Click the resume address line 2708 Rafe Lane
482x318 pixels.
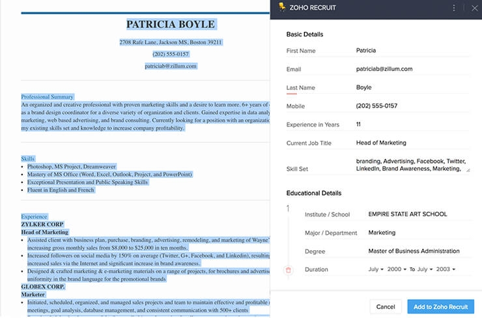pos(171,42)
